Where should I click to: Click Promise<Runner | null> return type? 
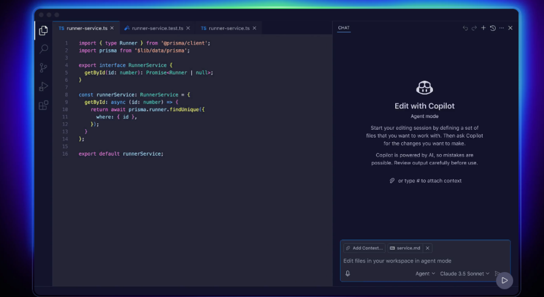[x=178, y=72]
